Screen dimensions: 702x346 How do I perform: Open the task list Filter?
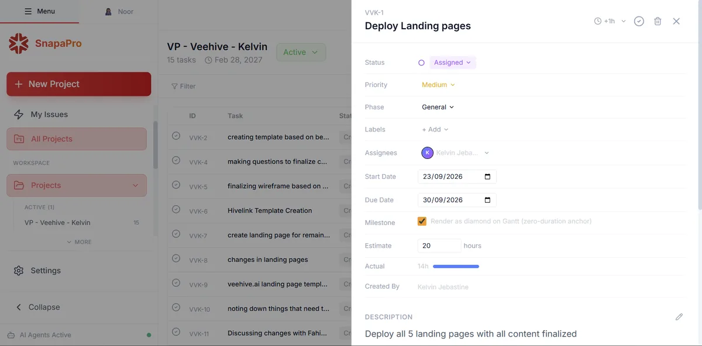(x=183, y=86)
